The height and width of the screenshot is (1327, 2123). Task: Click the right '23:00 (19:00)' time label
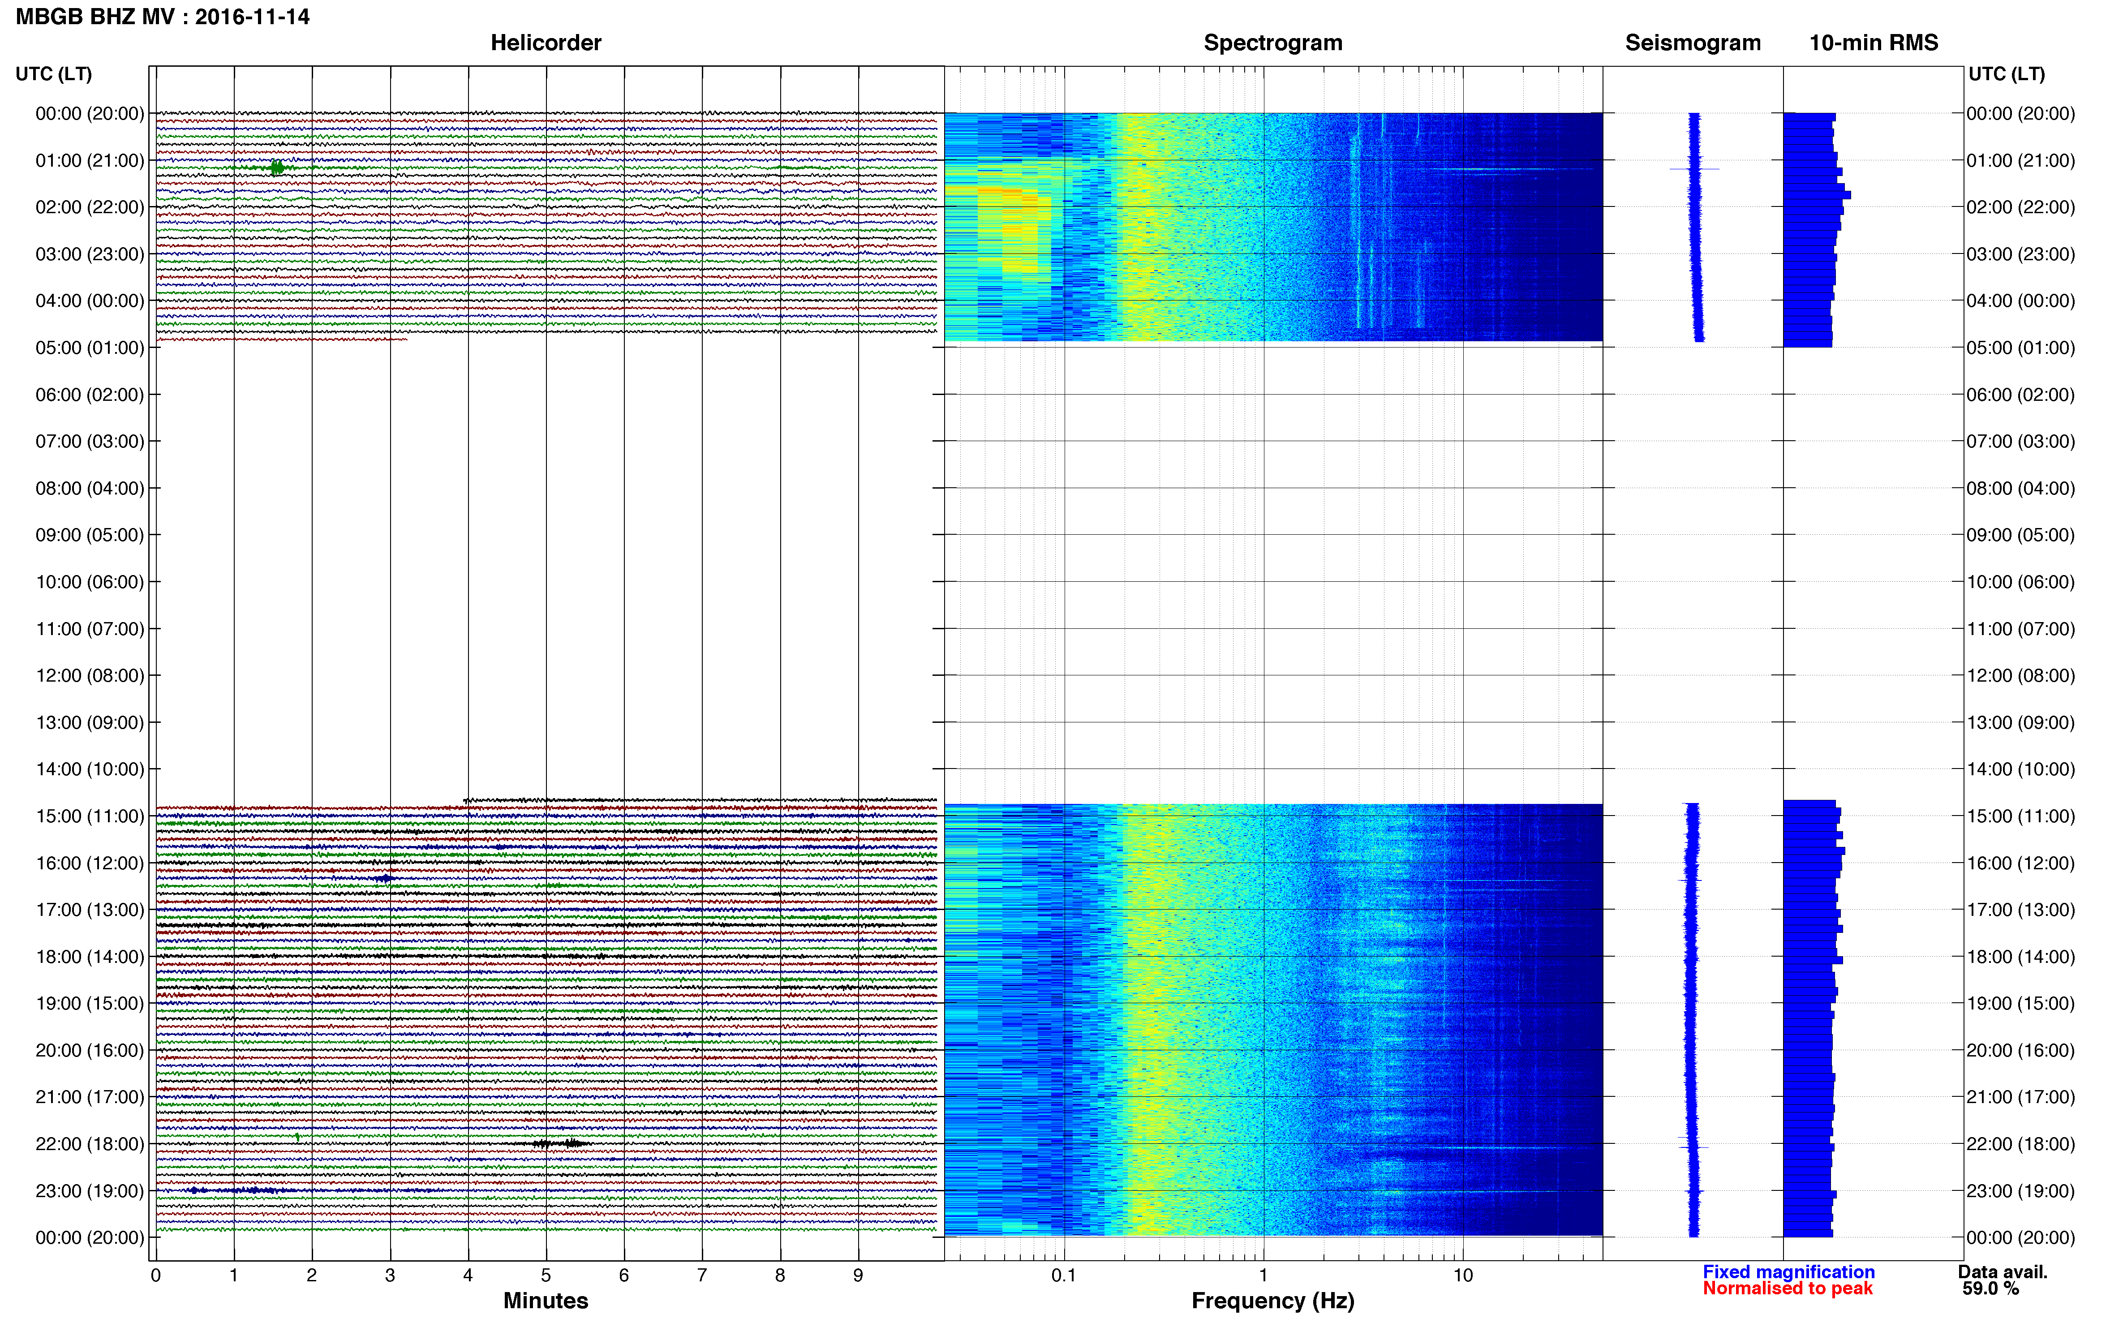point(2020,1191)
